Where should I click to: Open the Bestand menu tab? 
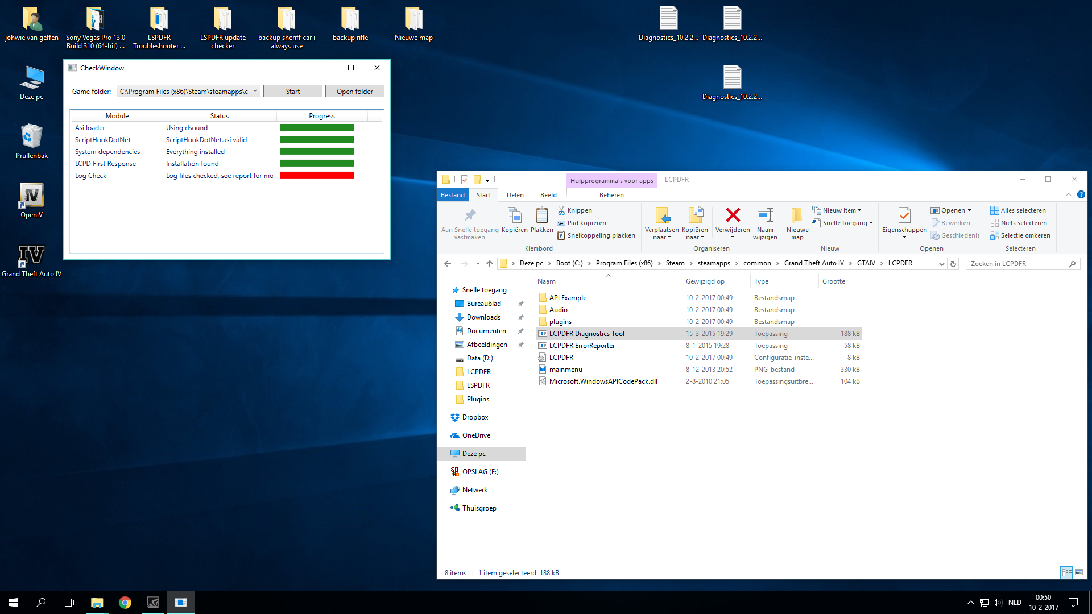coord(453,195)
